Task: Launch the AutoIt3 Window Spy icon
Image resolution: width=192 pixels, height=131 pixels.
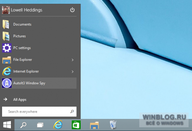Action: coord(7,83)
